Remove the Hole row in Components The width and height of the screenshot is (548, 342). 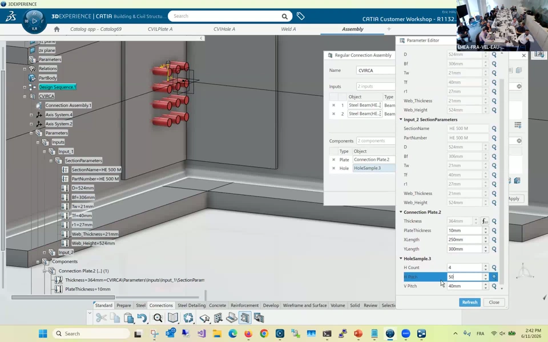(x=333, y=168)
